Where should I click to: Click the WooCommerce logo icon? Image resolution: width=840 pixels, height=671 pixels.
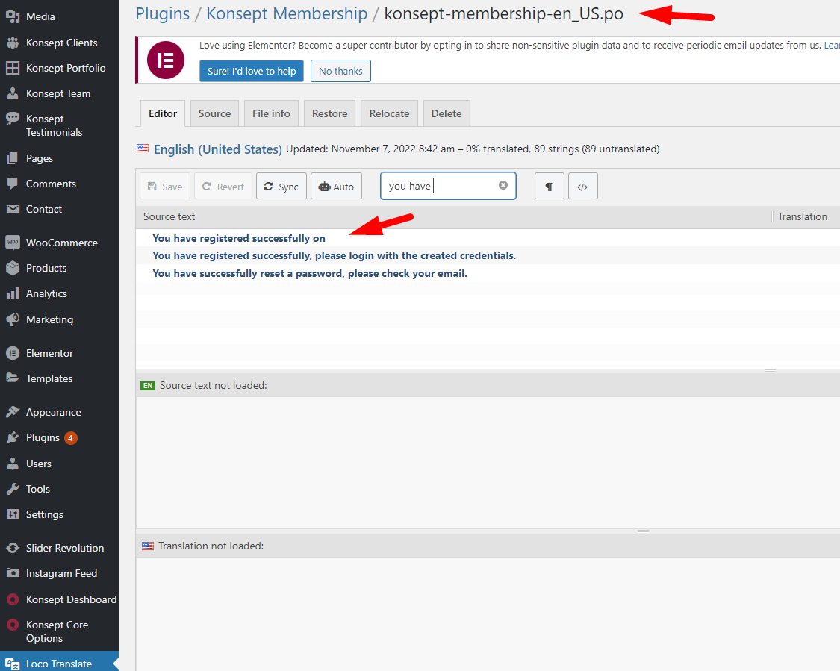click(13, 243)
